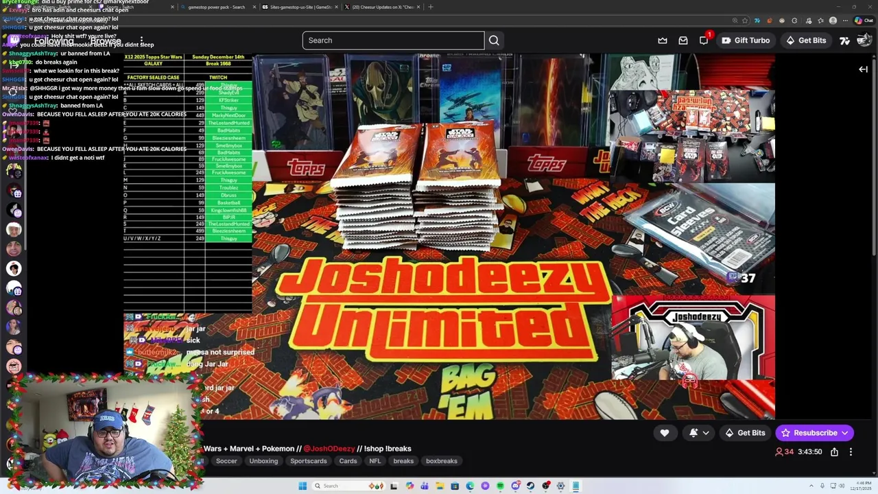Close the gamestop power pack tab

coord(254,7)
